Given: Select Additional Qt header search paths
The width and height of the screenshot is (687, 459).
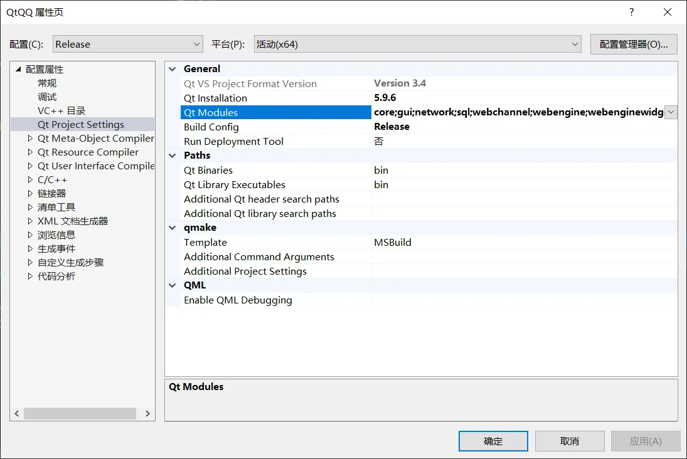Looking at the screenshot, I should pos(262,199).
